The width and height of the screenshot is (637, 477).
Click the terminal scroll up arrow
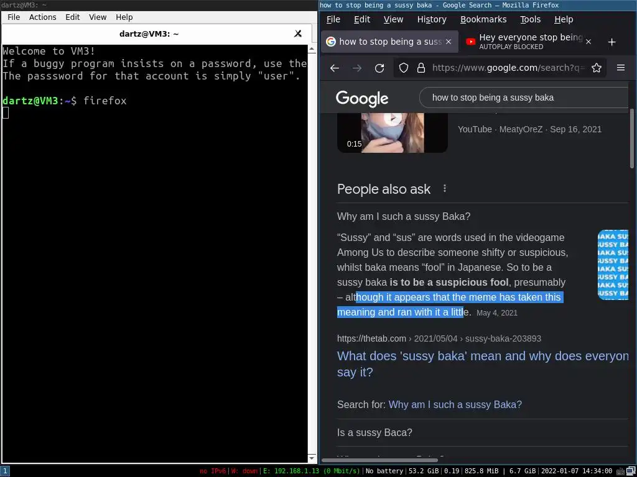[312, 49]
